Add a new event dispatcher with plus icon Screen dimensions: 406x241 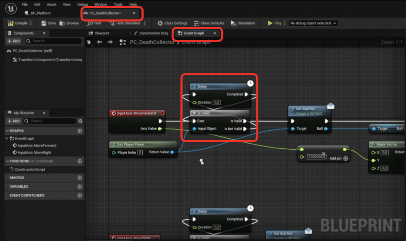pyautogui.click(x=79, y=196)
